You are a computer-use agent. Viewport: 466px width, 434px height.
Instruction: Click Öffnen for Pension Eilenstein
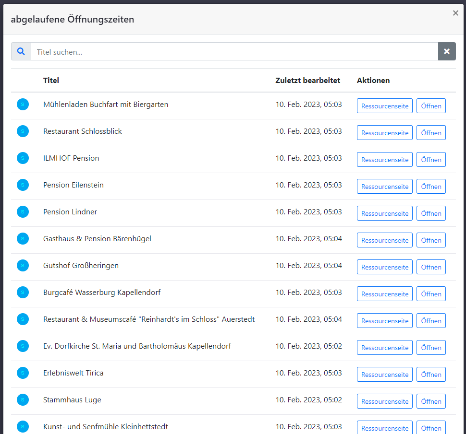pos(431,186)
